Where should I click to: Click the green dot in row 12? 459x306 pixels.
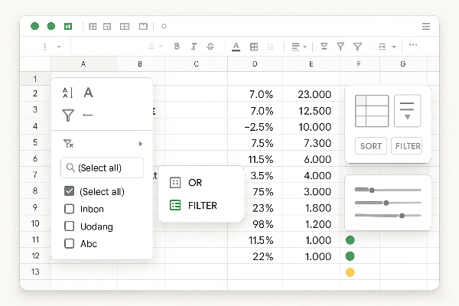pyautogui.click(x=350, y=256)
